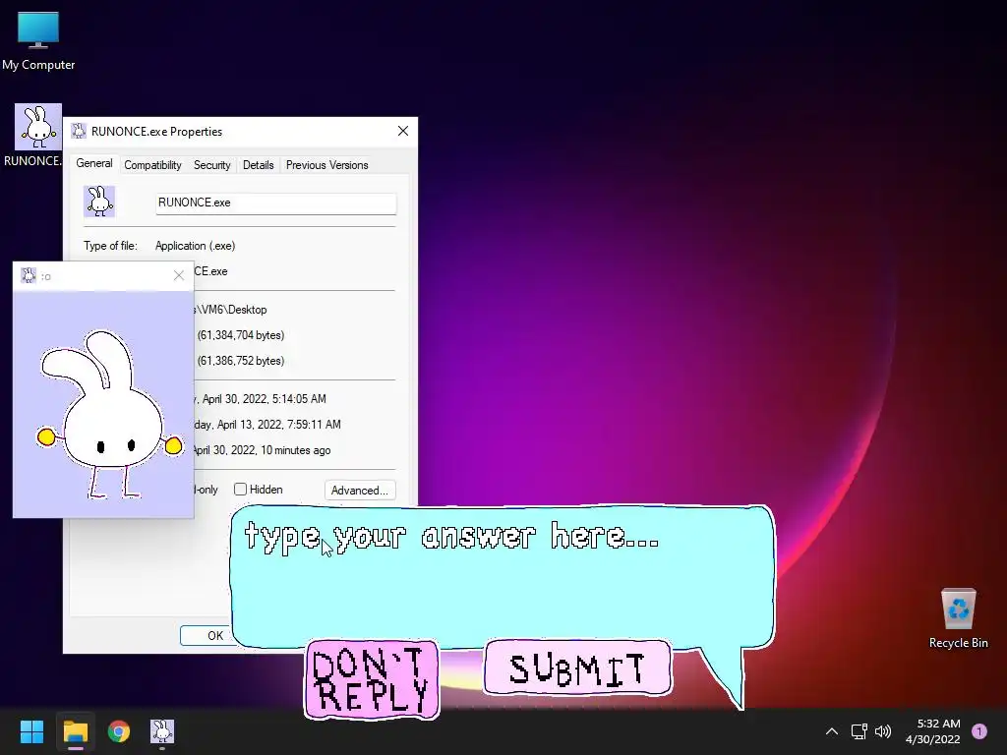Screen dimensions: 1007x755
Task: Close the ':o' bunny window
Action: (x=179, y=275)
